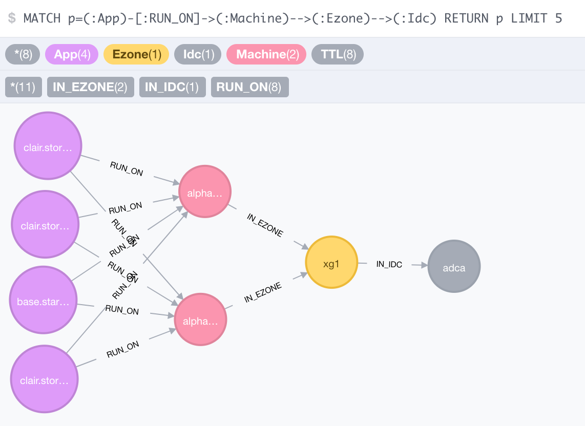Select the adca Idc node
Screen dimensions: 585x426
(x=454, y=267)
